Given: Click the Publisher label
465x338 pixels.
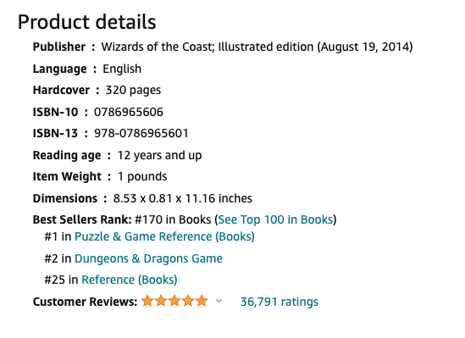Looking at the screenshot, I should coord(59,47).
